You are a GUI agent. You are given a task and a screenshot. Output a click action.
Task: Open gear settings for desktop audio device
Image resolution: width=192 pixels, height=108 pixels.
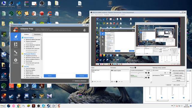[148, 73]
